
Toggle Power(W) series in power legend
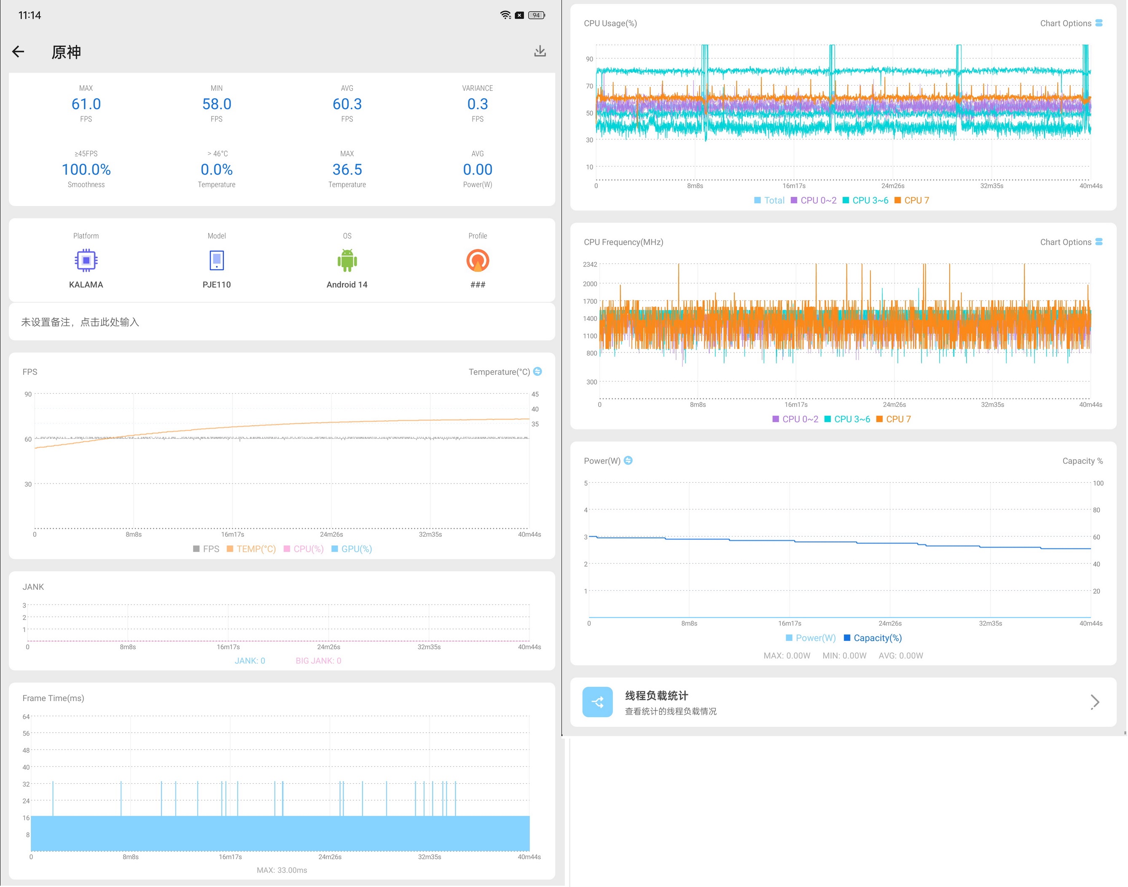point(811,638)
